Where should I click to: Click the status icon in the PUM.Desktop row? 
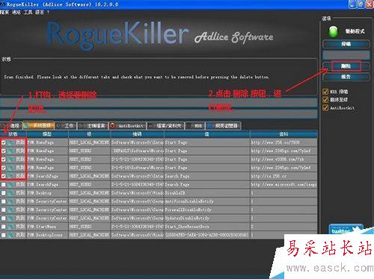point(10,193)
